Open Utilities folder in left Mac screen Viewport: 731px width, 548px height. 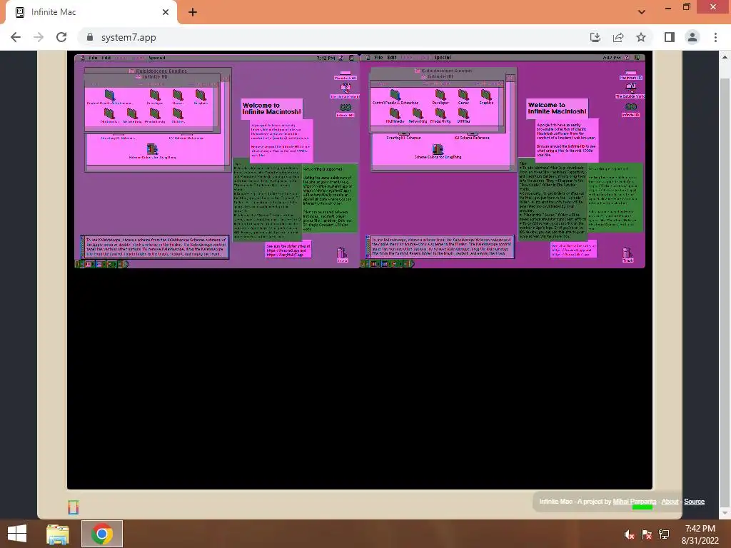178,116
